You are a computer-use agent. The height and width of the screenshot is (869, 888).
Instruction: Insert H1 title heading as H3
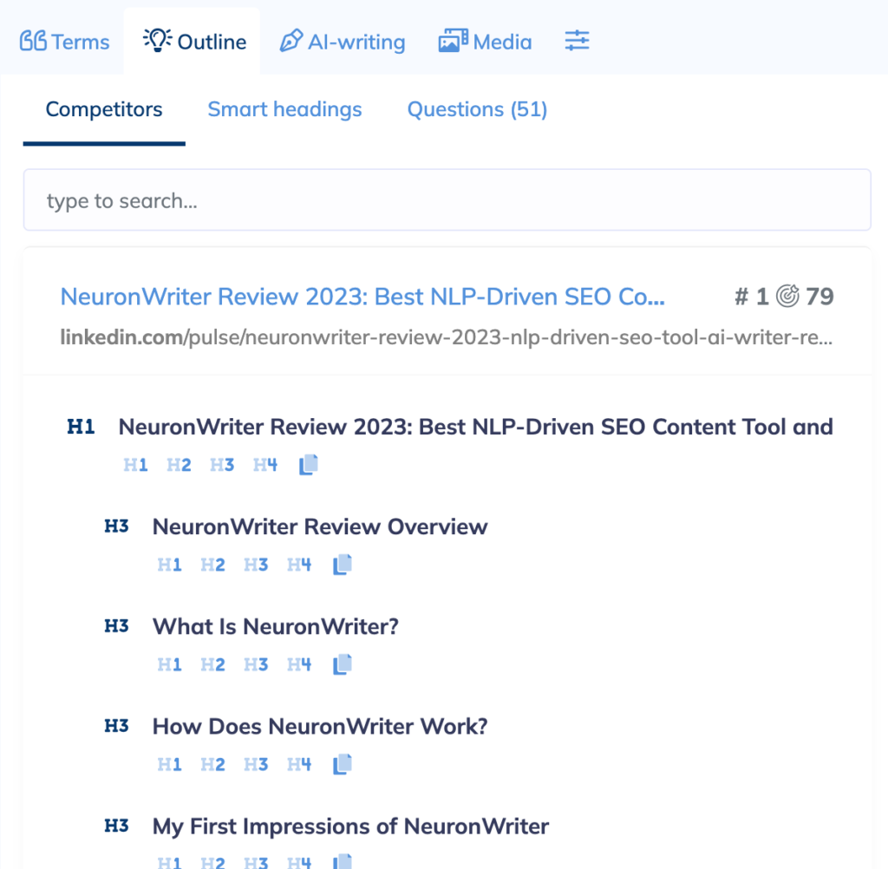(x=222, y=465)
